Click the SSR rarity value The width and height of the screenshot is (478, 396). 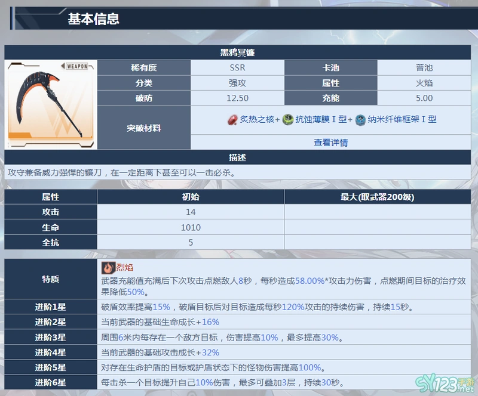237,67
